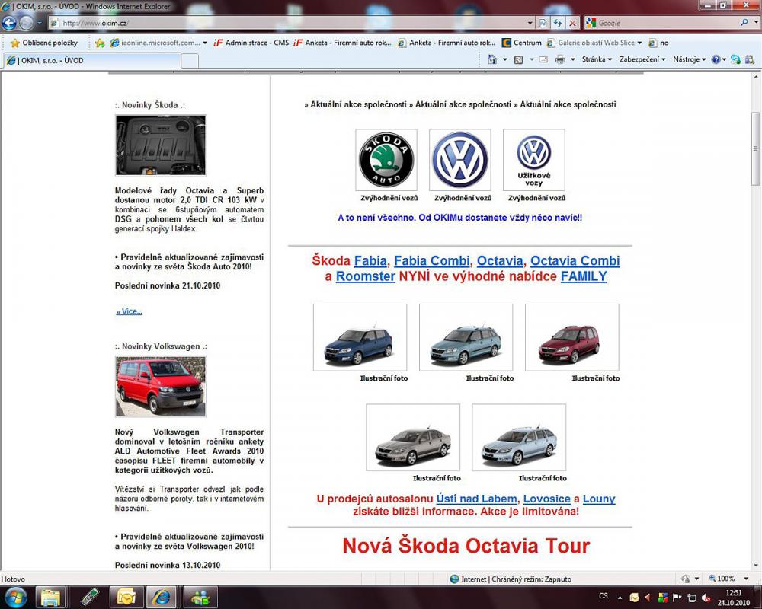Click the volume speaker tray icon

[706, 598]
